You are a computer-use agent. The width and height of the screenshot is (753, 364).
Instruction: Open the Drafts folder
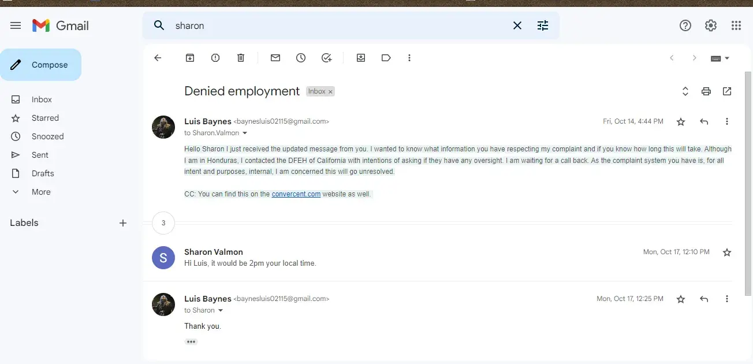coord(43,173)
